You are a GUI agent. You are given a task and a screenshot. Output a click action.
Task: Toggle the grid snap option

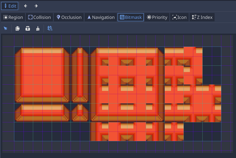click(50, 28)
